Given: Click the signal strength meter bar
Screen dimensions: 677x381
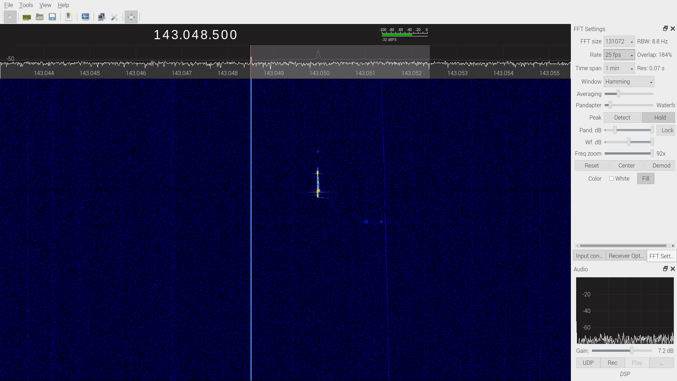Looking at the screenshot, I should pyautogui.click(x=404, y=35).
